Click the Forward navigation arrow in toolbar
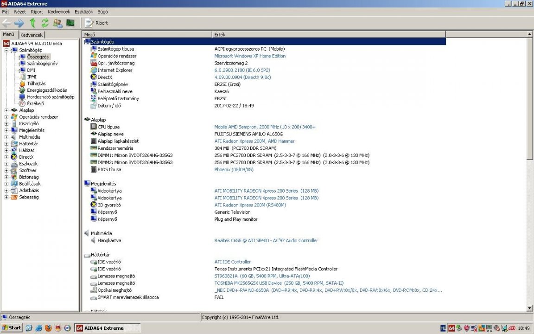This screenshot has height=334, width=534. tap(19, 23)
